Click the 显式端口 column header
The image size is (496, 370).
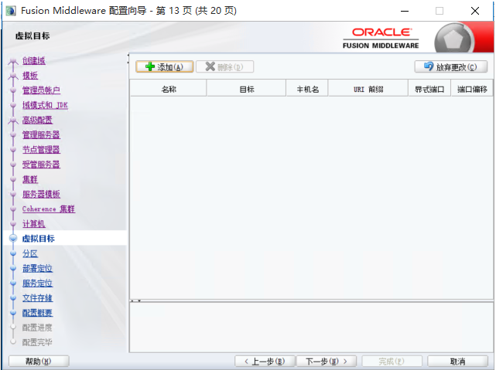click(x=429, y=90)
